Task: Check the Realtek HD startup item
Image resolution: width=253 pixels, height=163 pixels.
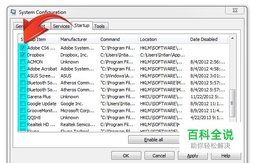Action: click(23, 125)
